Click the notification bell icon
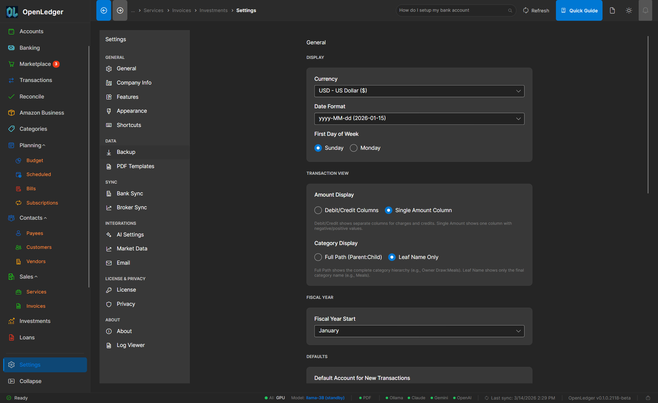Screen dimensions: 658x403 click(646, 10)
